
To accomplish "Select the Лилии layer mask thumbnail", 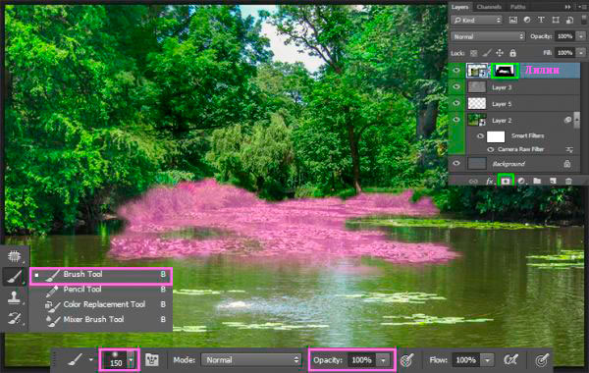I will pos(505,71).
